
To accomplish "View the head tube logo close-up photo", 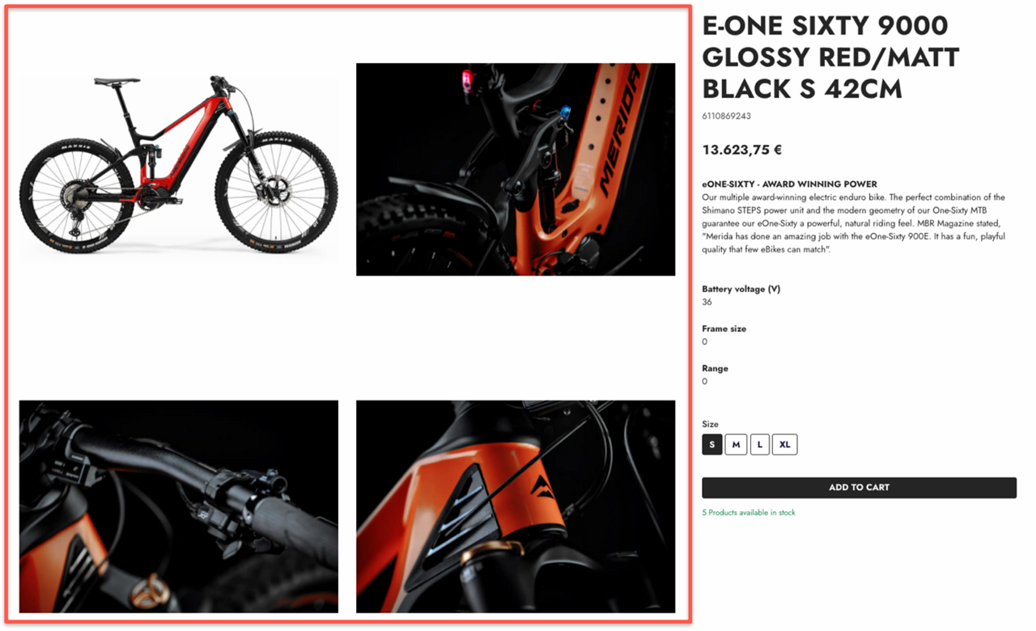I will coord(516,506).
